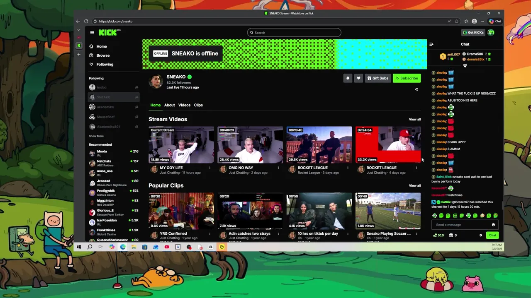View all Popular Clips

tap(414, 185)
